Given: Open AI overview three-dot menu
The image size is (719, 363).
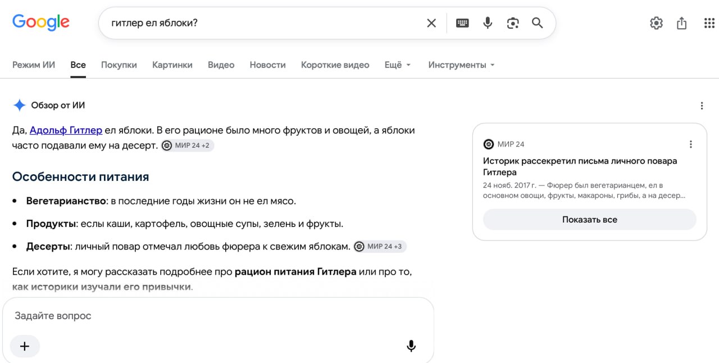Looking at the screenshot, I should pyautogui.click(x=702, y=106).
